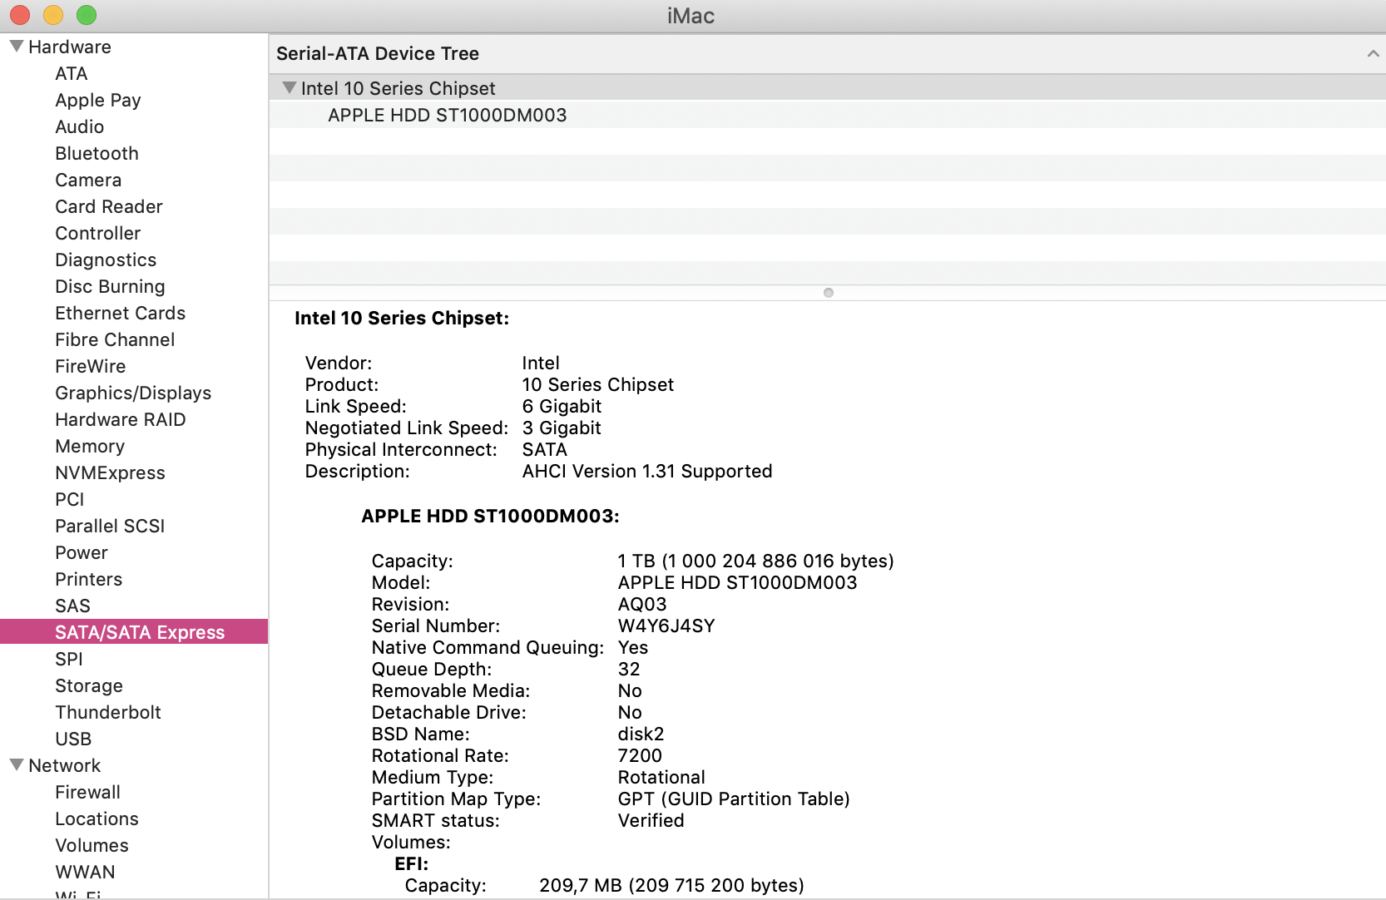Click the Medium Type value Rotational
This screenshot has width=1386, height=900.
point(661,777)
